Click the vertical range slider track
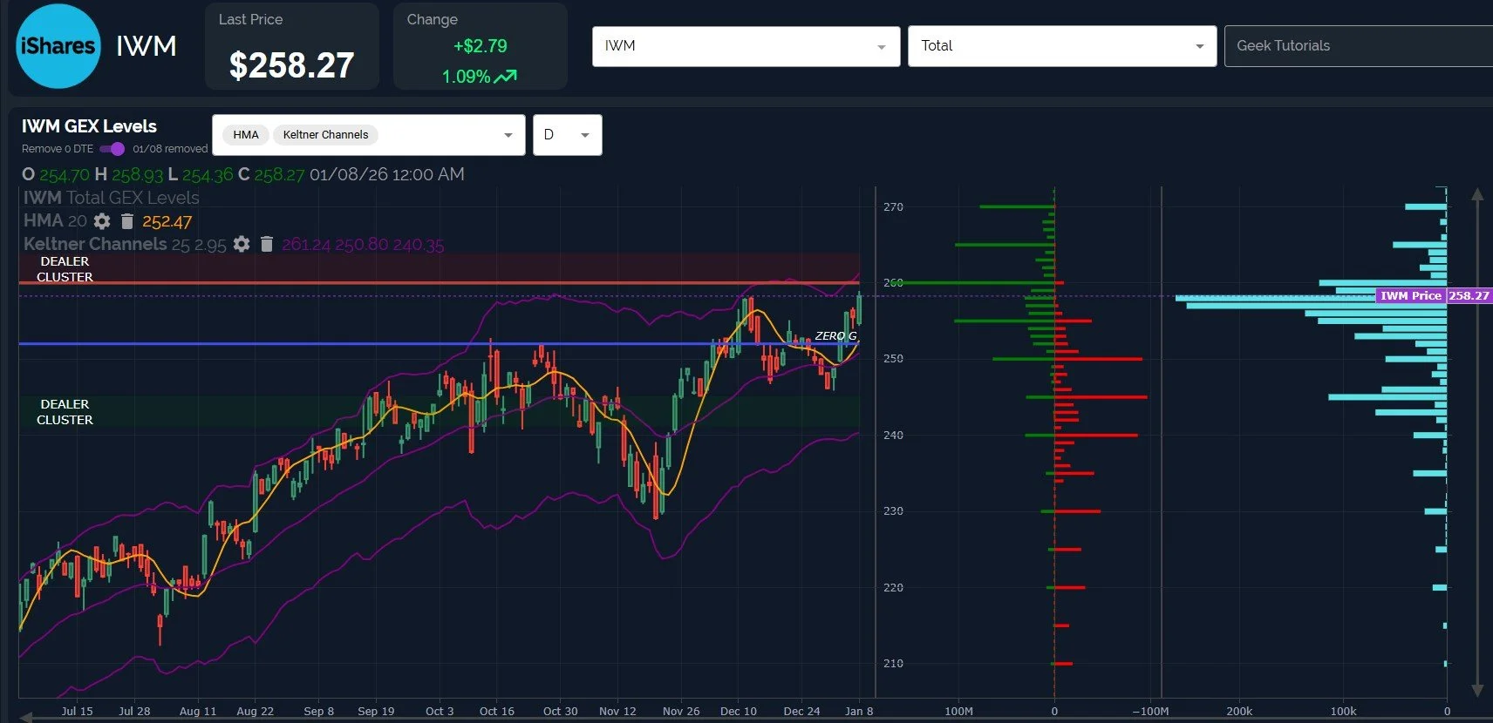 point(1477,442)
